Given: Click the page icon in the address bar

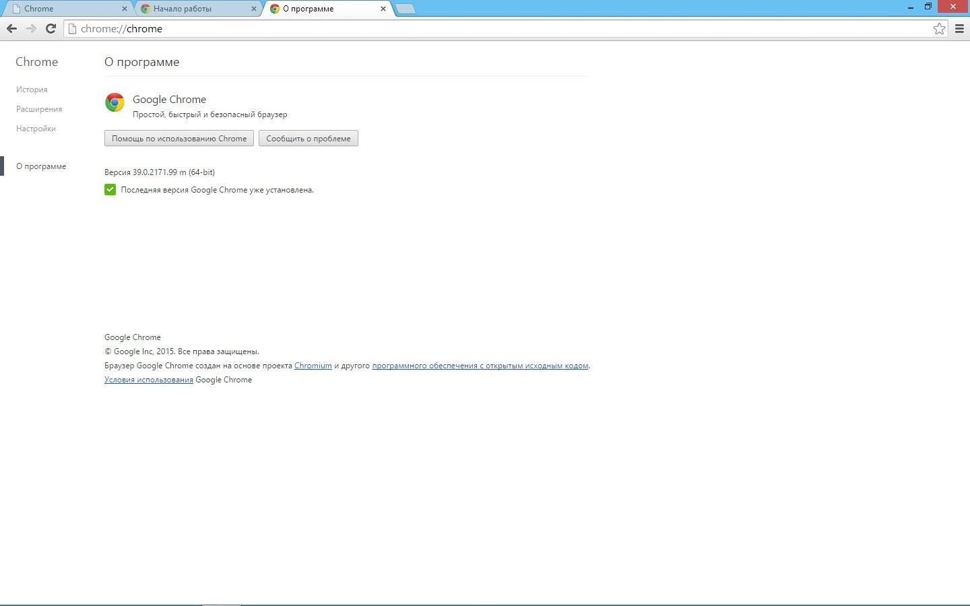Looking at the screenshot, I should tap(72, 29).
